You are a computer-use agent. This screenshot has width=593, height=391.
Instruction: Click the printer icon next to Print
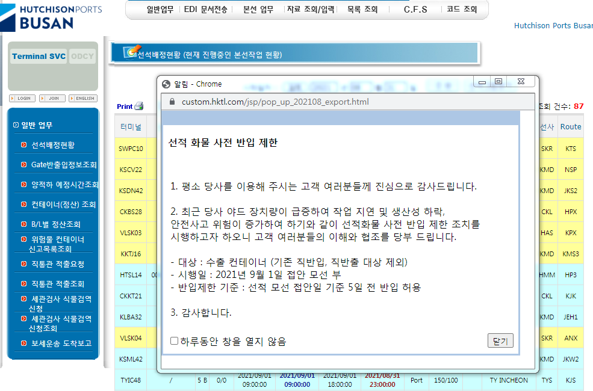tap(139, 106)
